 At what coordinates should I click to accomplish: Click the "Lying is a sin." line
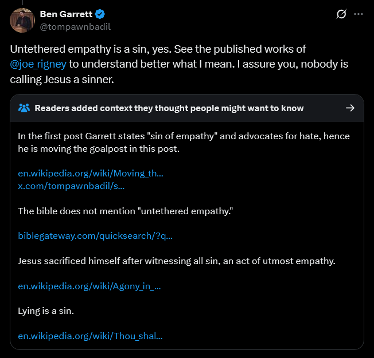click(x=46, y=311)
